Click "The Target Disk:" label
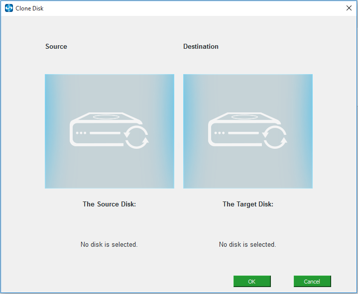Screen dimensions: 358x294 pyautogui.click(x=248, y=204)
